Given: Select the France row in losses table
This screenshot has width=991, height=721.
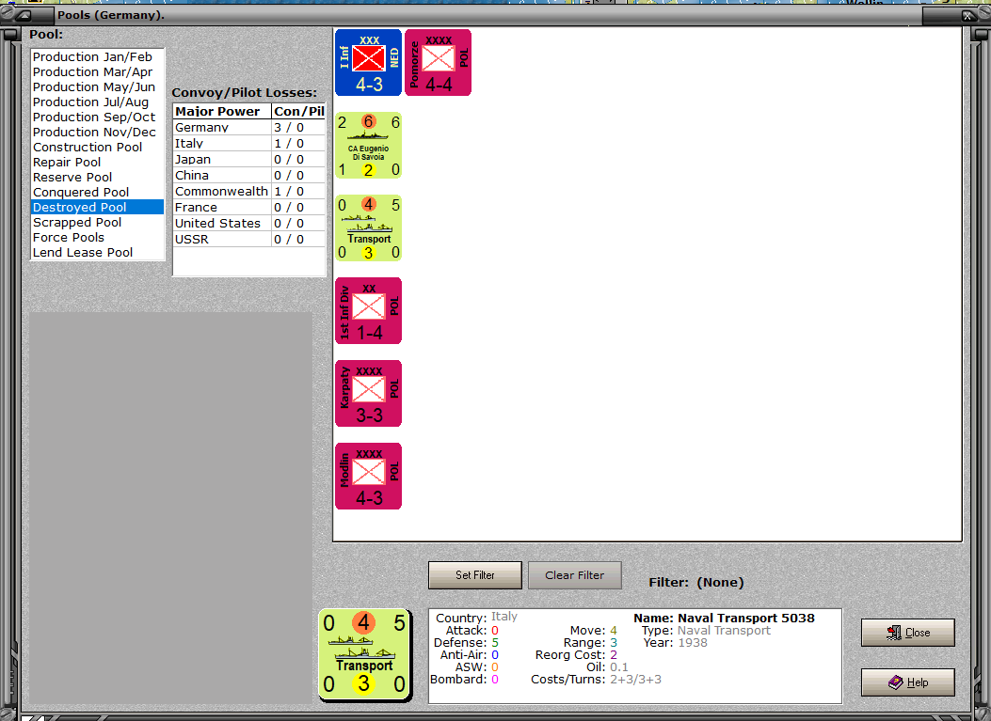Looking at the screenshot, I should pyautogui.click(x=249, y=207).
